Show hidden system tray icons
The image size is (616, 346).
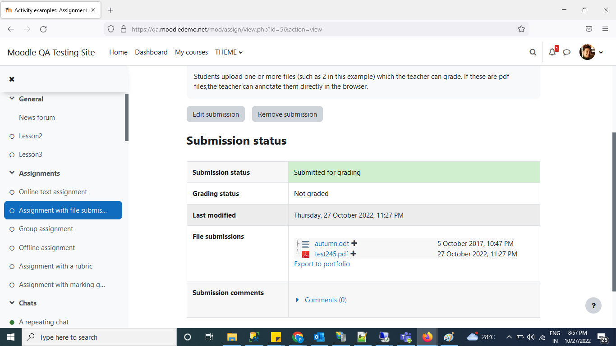pyautogui.click(x=509, y=337)
